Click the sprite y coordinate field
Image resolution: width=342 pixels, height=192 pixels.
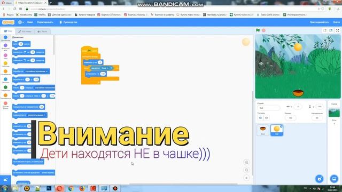click(x=320, y=107)
